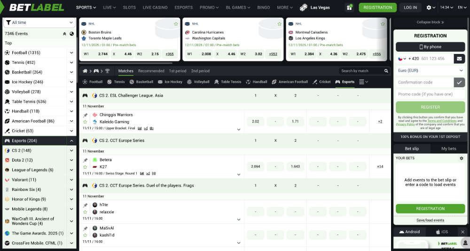Collapse the Esports (204) category
The width and height of the screenshot is (470, 251).
71,141
